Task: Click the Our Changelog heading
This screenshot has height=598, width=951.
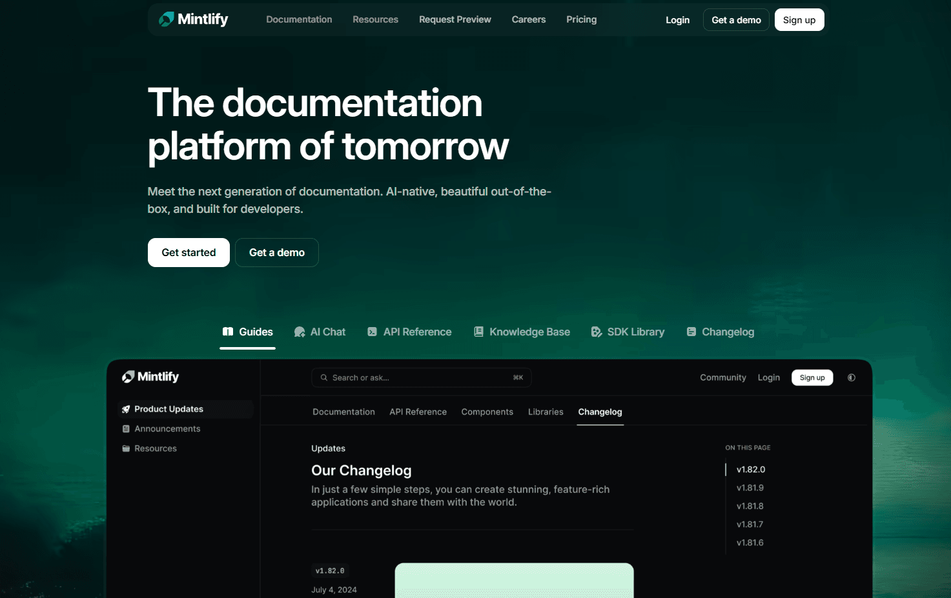Action: coord(362,470)
